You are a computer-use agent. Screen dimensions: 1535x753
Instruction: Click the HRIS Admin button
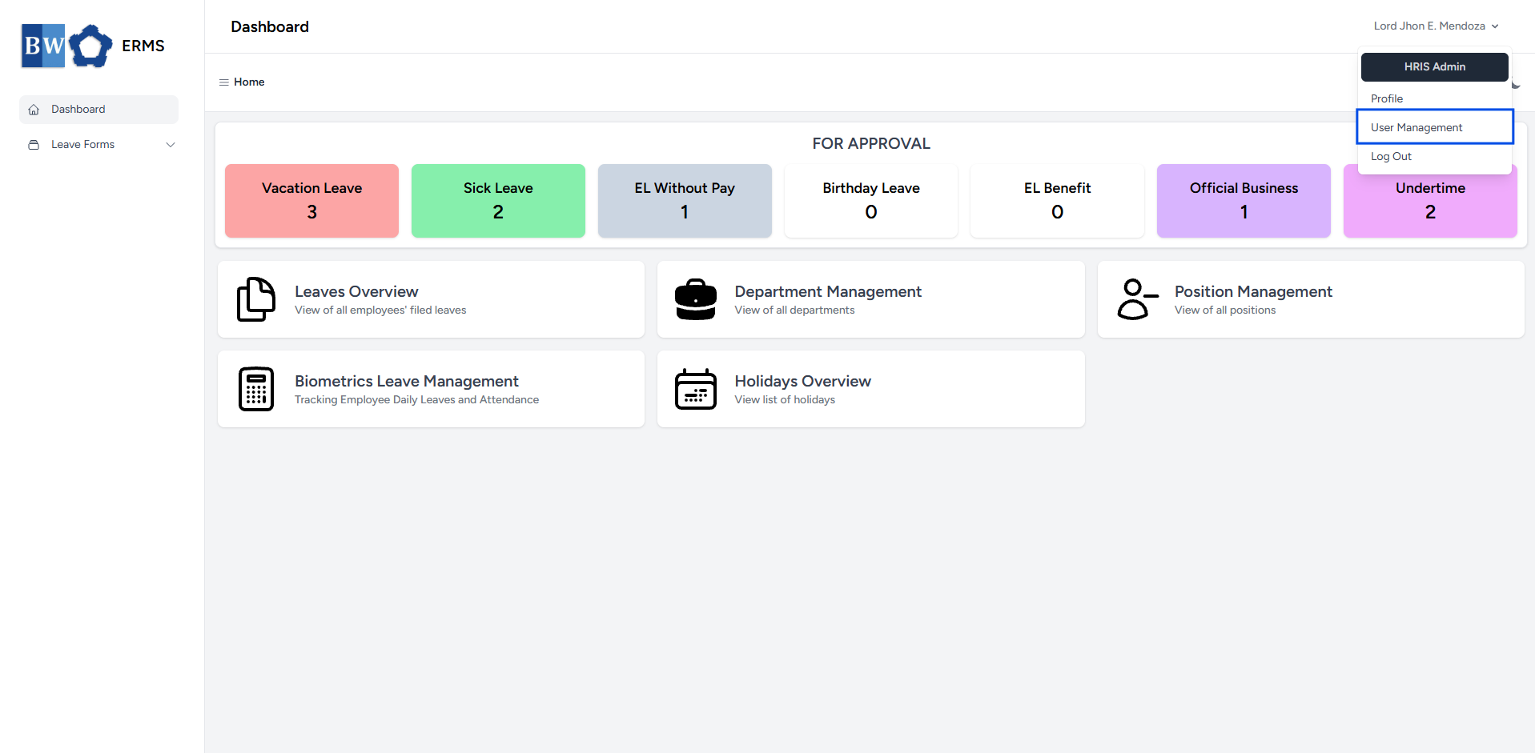pos(1434,66)
